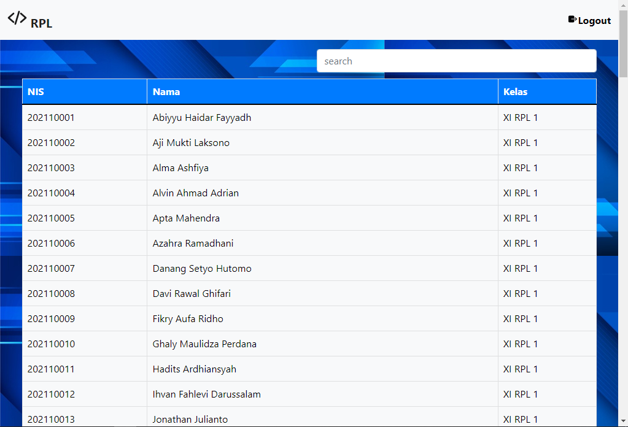Select NIS cell 202110007
Viewport: 628px width, 427px height.
coord(51,269)
